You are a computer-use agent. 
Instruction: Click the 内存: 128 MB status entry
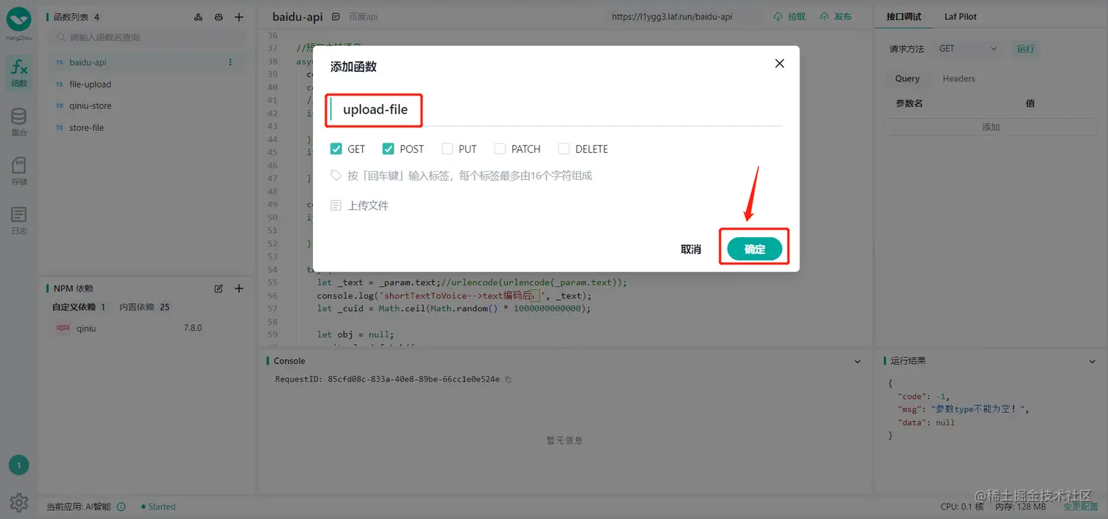1022,507
